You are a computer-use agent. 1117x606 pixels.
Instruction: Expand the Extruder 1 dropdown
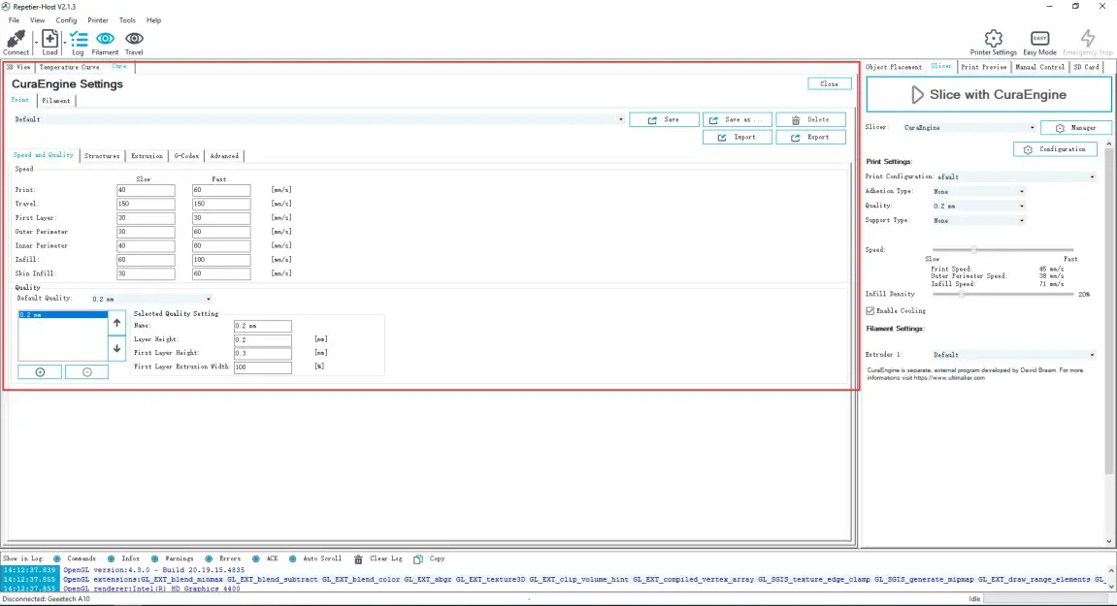pos(1092,354)
